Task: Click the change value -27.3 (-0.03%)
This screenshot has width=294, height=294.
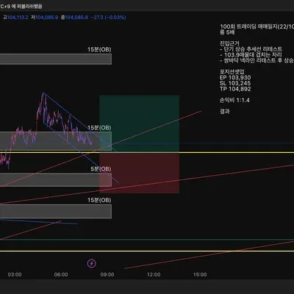Action: 108,18
